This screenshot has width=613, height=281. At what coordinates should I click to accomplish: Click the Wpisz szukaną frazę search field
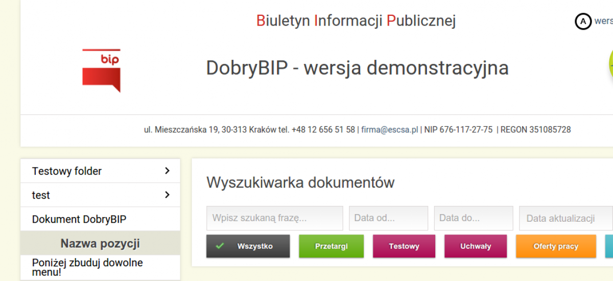275,218
